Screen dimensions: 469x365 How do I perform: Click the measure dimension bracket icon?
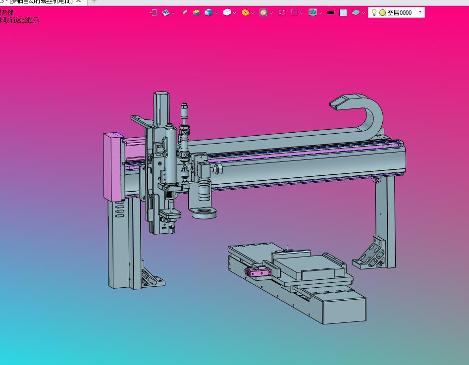point(294,12)
